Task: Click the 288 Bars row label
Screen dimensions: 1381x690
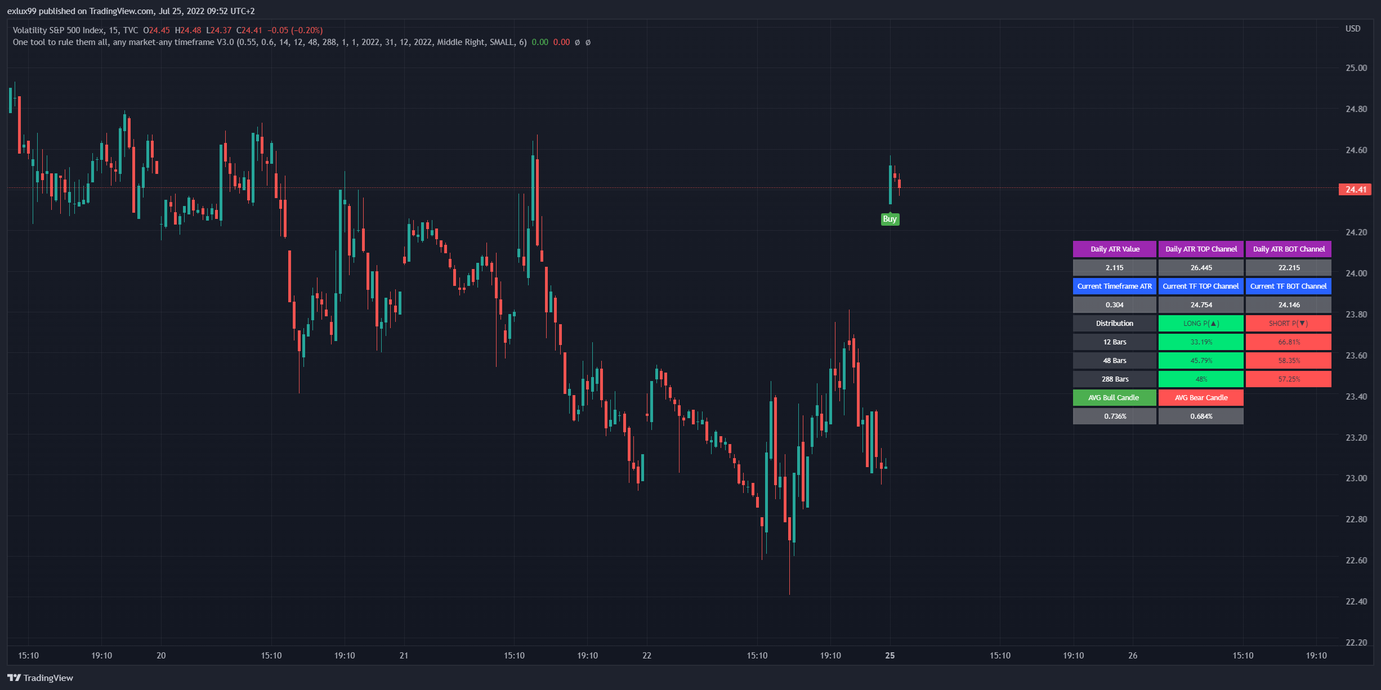Action: tap(1114, 379)
